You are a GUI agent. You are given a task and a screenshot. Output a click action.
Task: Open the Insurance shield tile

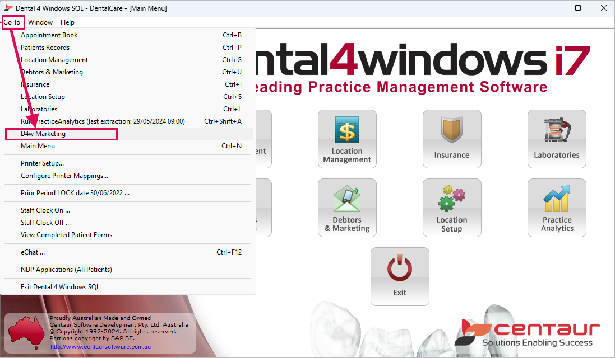(x=452, y=139)
